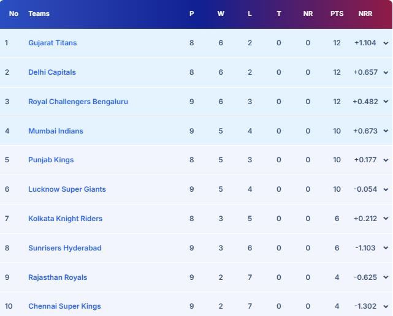This screenshot has height=316, width=393.
Task: Open the Punjab Kings row dropdown arrow
Action: [386, 160]
